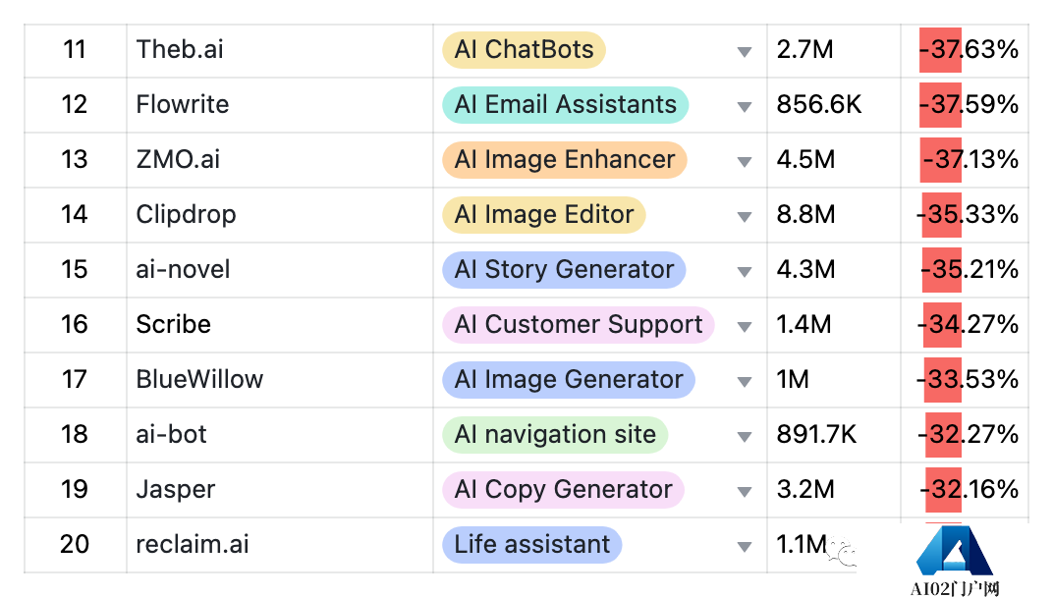
Task: Click the 1.4M traffic value
Action: (x=804, y=325)
